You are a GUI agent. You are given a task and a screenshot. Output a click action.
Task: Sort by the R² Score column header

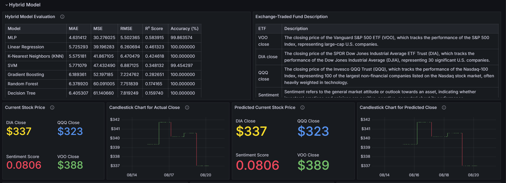pyautogui.click(x=154, y=29)
